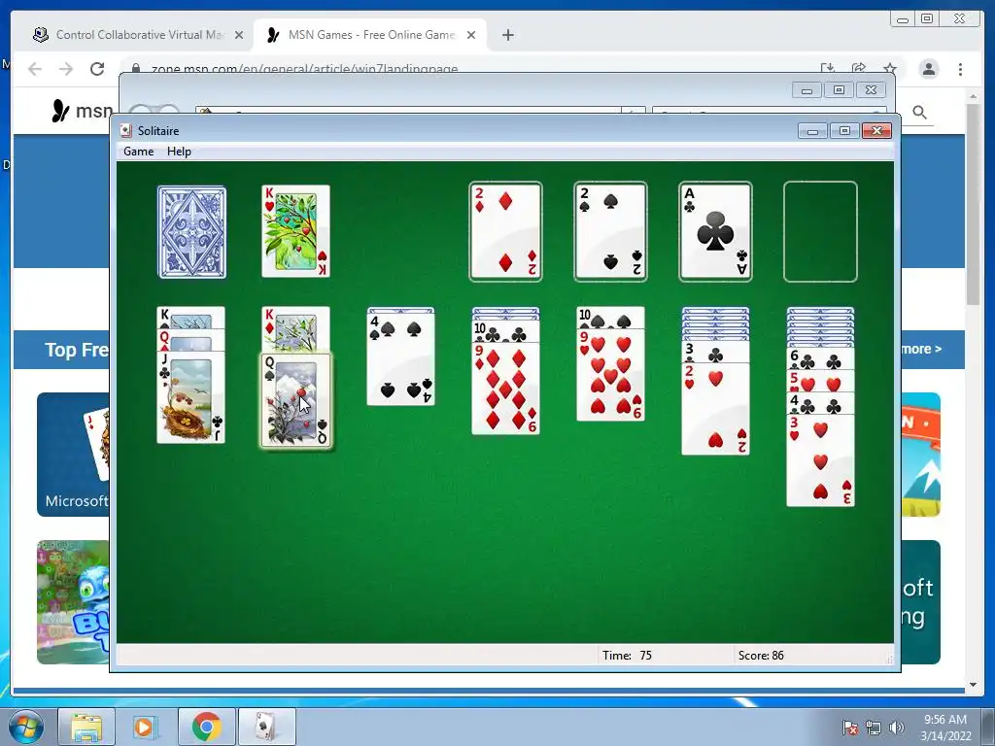Click the Windows Start button
Image resolution: width=995 pixels, height=746 pixels.
click(25, 727)
